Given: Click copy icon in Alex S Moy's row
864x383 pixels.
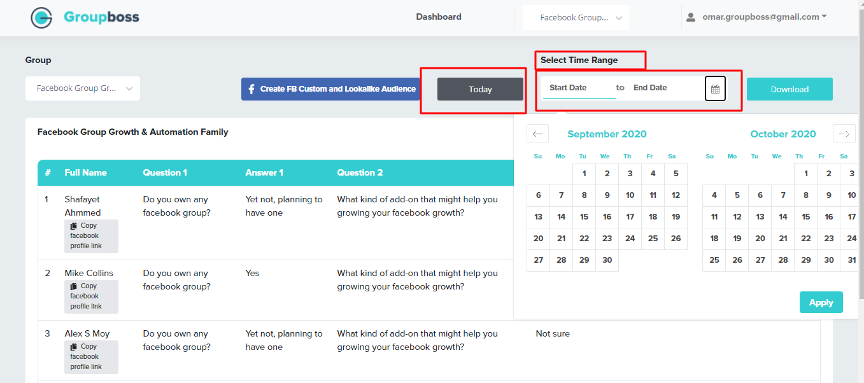Looking at the screenshot, I should coord(74,347).
